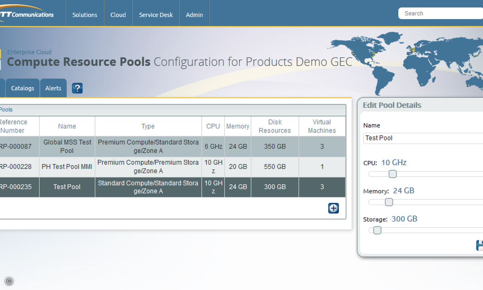This screenshot has width=483, height=290.
Task: Open the Cloud menu
Action: [x=118, y=15]
